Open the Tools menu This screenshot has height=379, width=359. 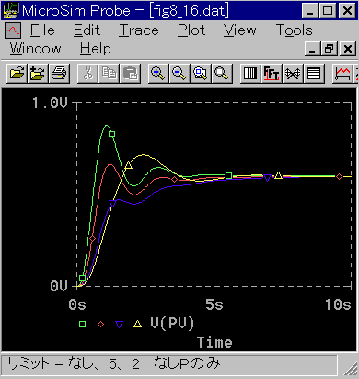tap(295, 30)
